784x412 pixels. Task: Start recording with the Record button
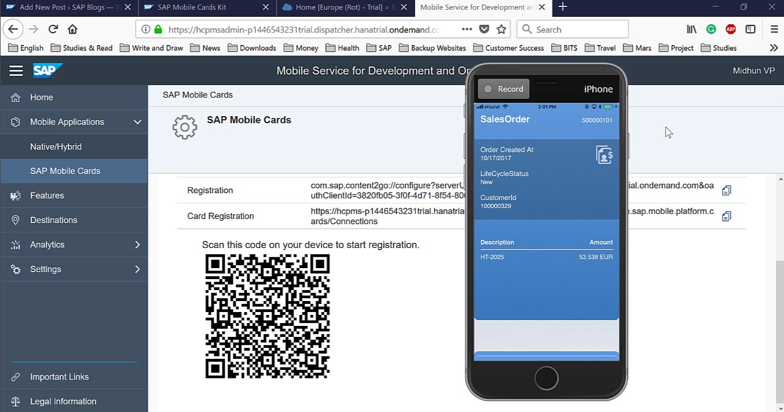tap(503, 89)
